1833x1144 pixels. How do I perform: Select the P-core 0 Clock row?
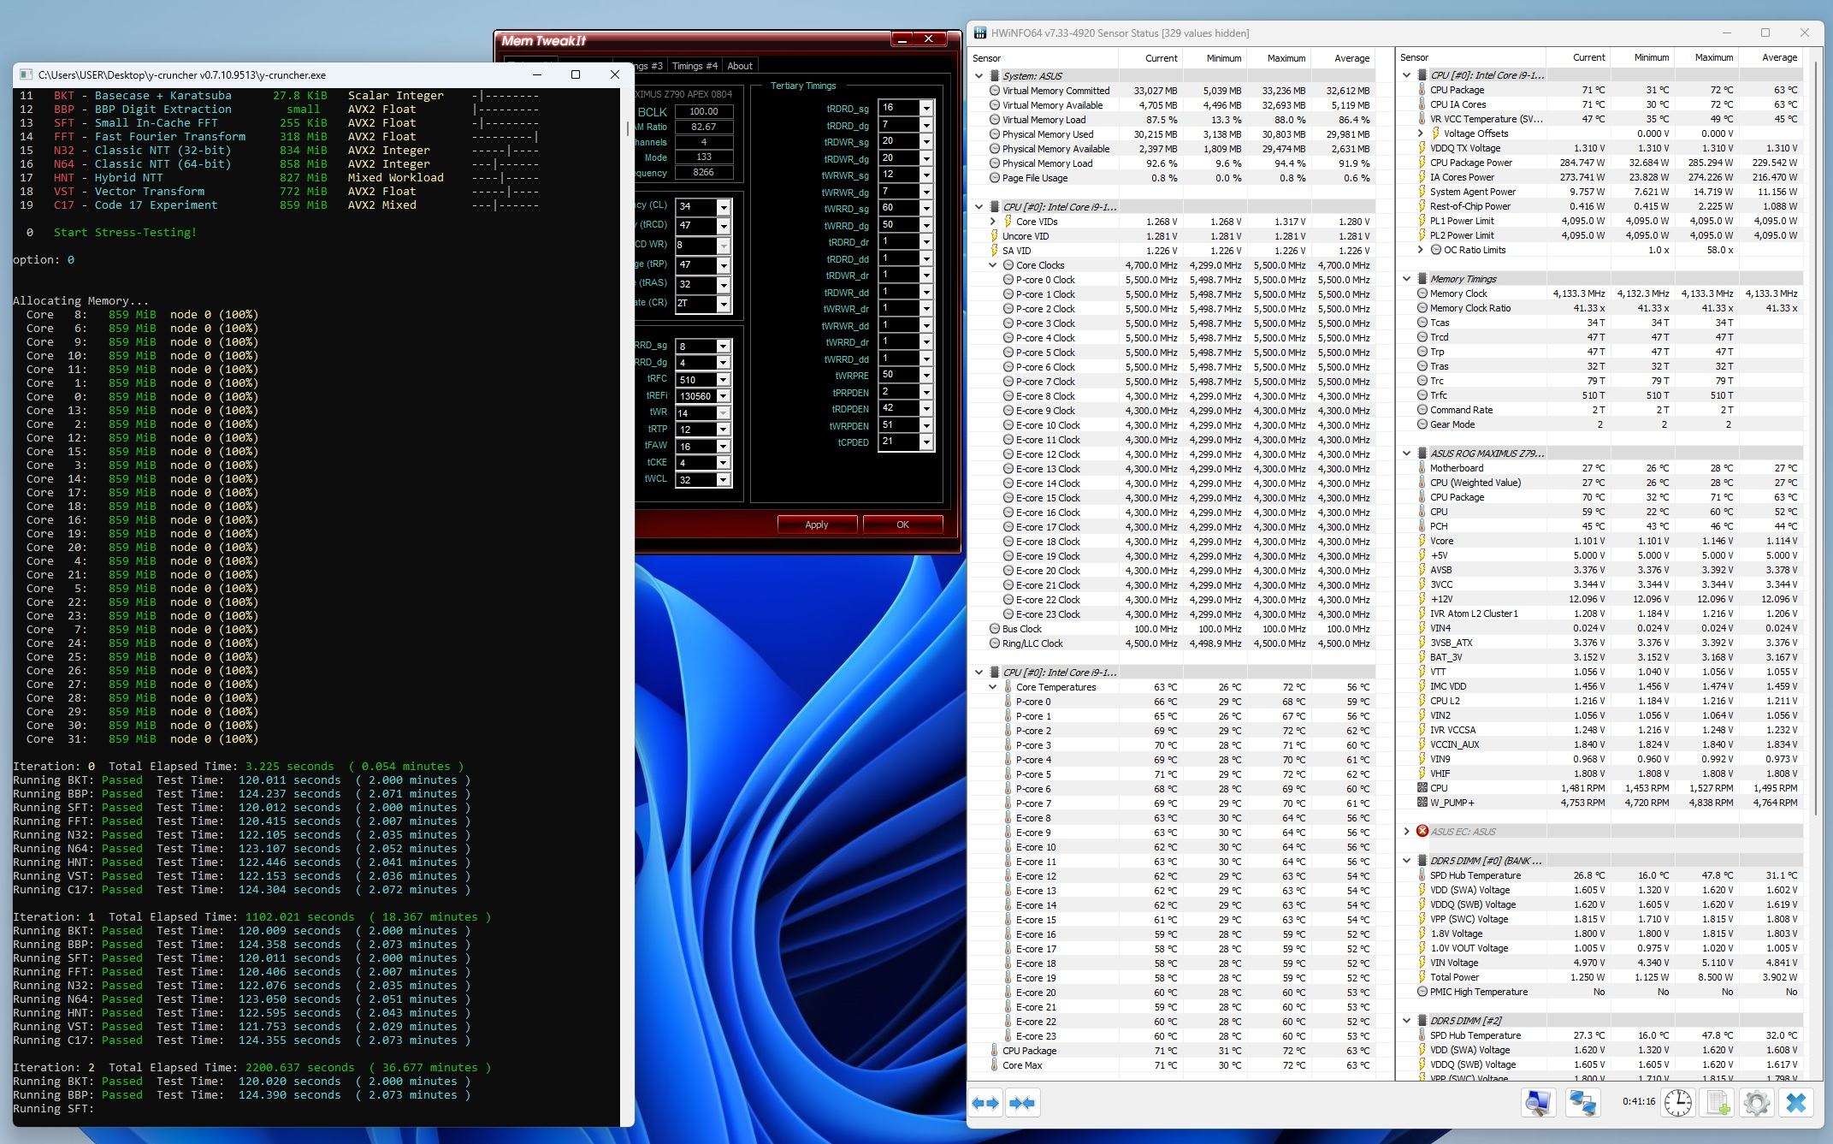pyautogui.click(x=1172, y=280)
